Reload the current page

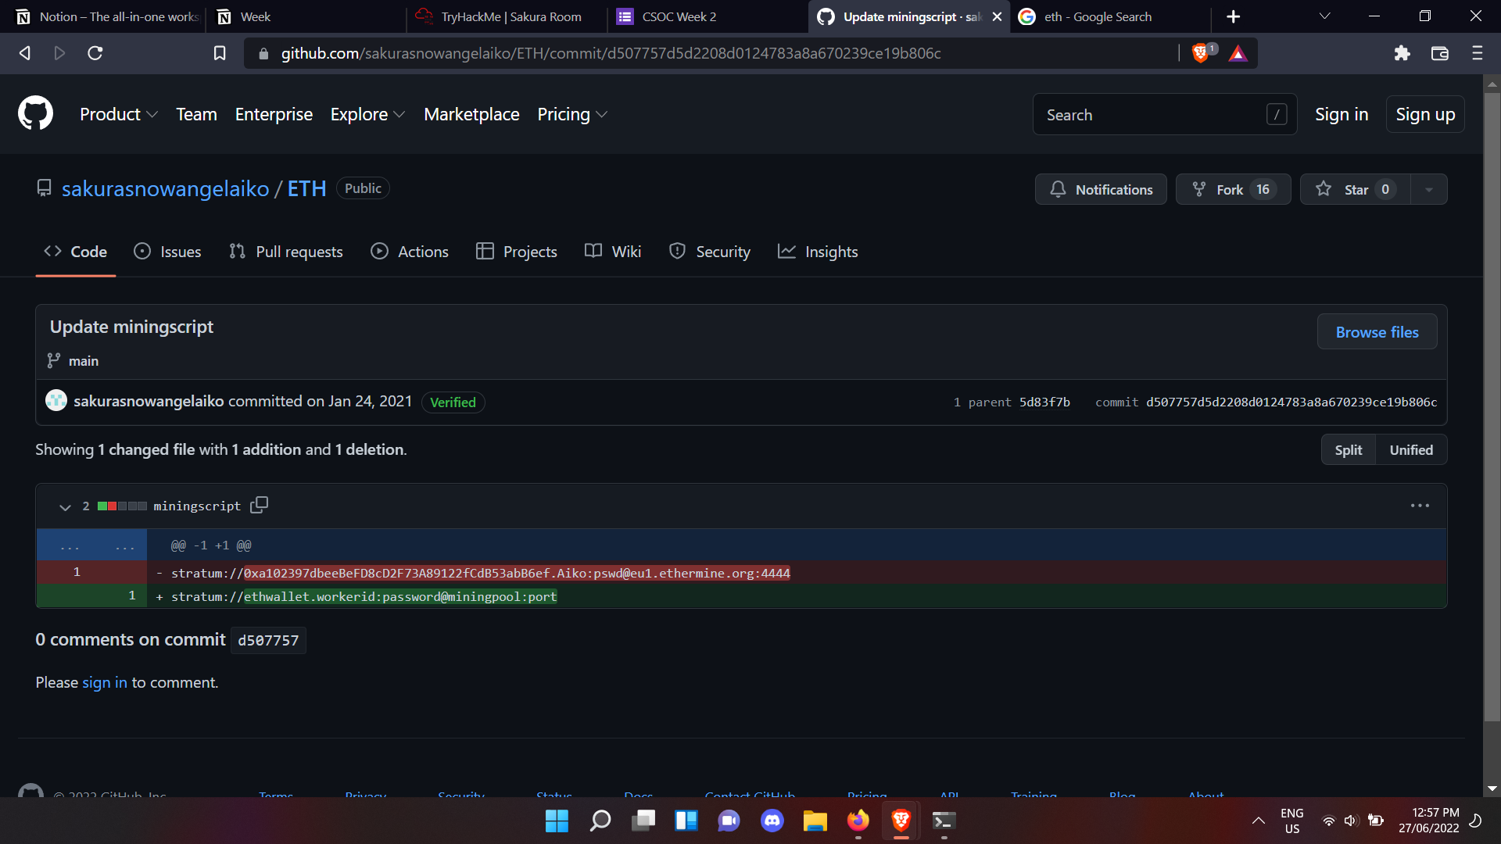(95, 53)
